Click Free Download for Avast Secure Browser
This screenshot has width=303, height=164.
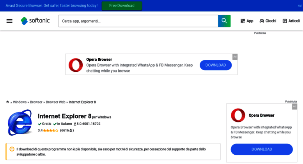pyautogui.click(x=122, y=5)
